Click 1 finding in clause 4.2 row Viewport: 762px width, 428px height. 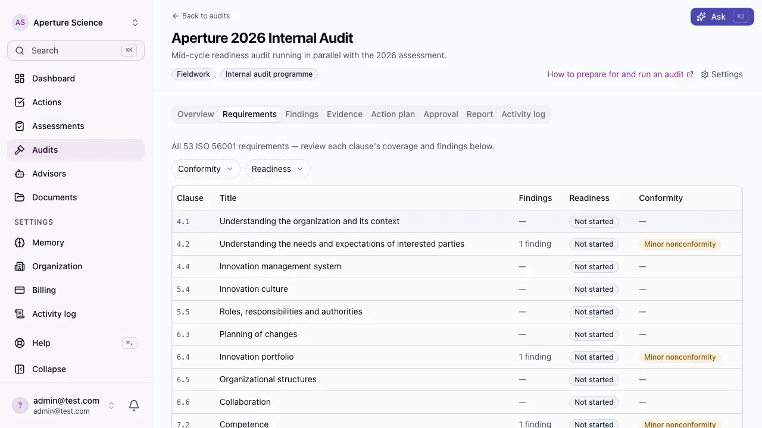[535, 244]
